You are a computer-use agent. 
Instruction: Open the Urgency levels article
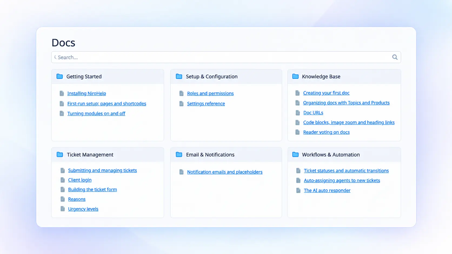[x=83, y=209]
